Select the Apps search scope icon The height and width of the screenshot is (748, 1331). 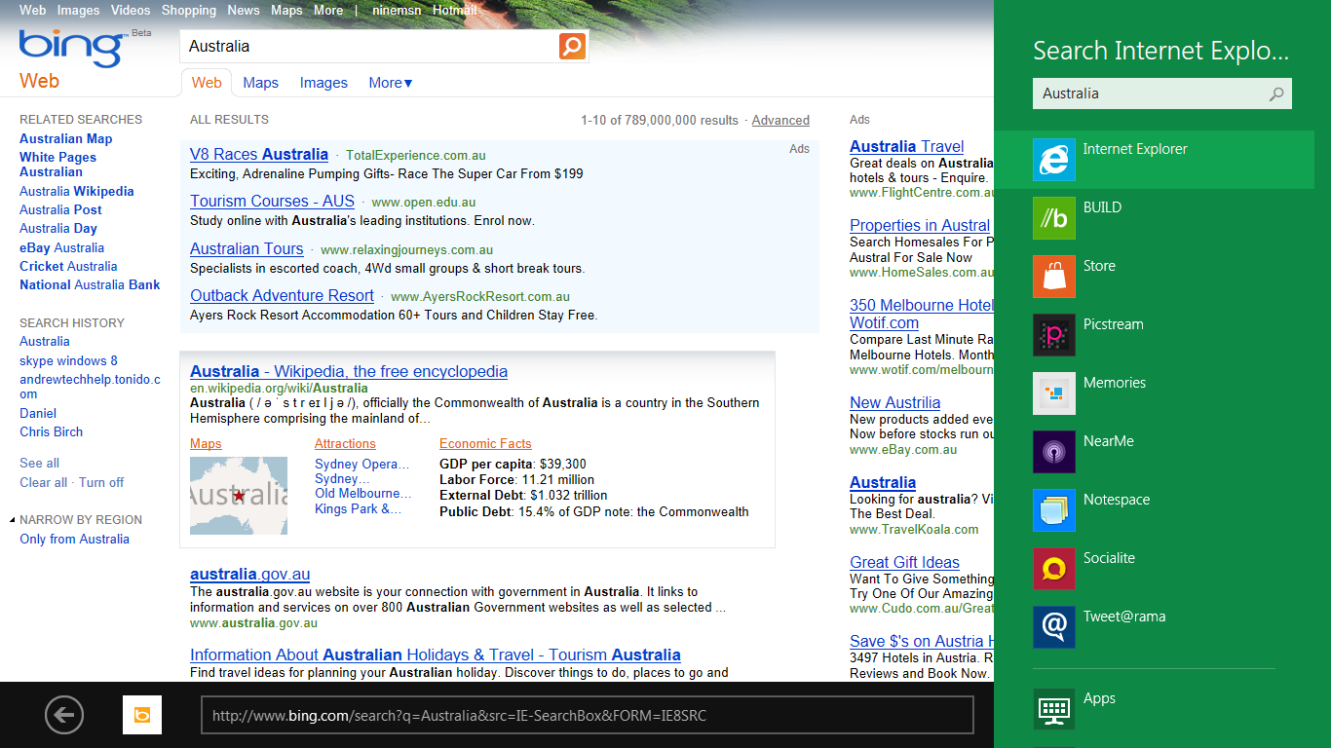tap(1054, 709)
